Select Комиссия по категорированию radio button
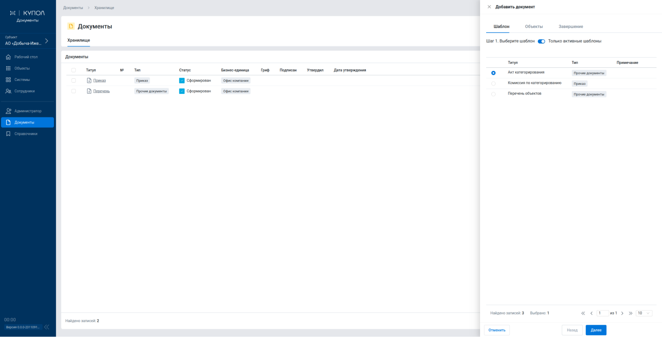The height and width of the screenshot is (337, 662). click(x=493, y=84)
